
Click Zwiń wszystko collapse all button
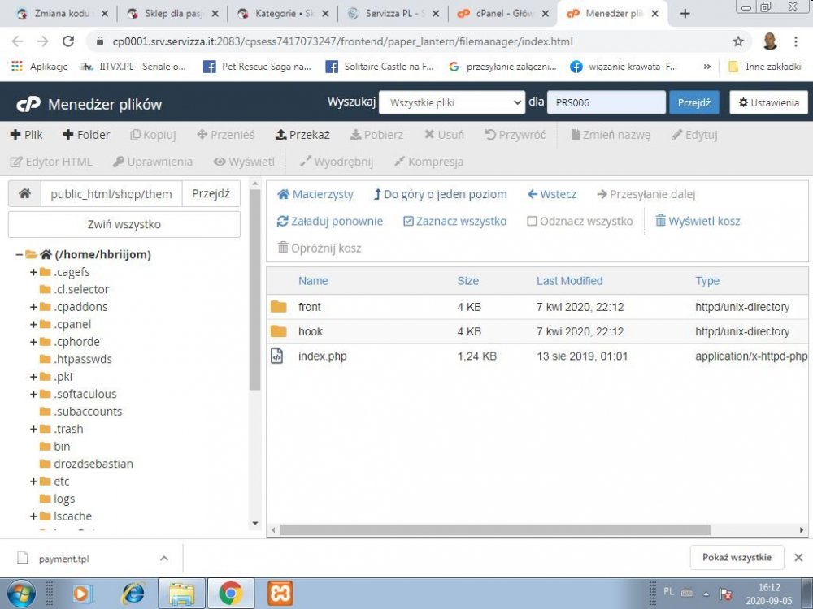124,224
